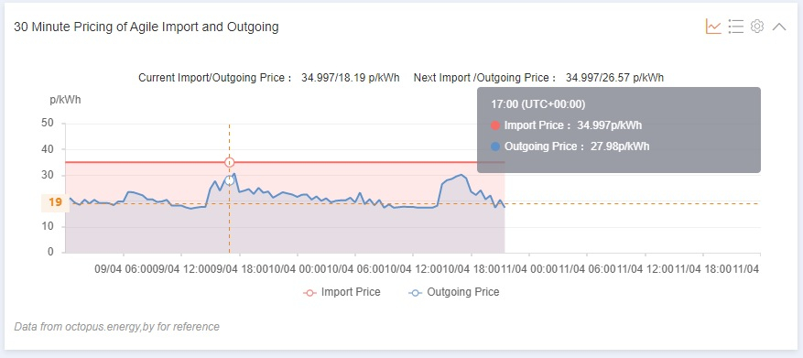Image resolution: width=803 pixels, height=358 pixels.
Task: Open the chart settings gear
Action: point(757,27)
